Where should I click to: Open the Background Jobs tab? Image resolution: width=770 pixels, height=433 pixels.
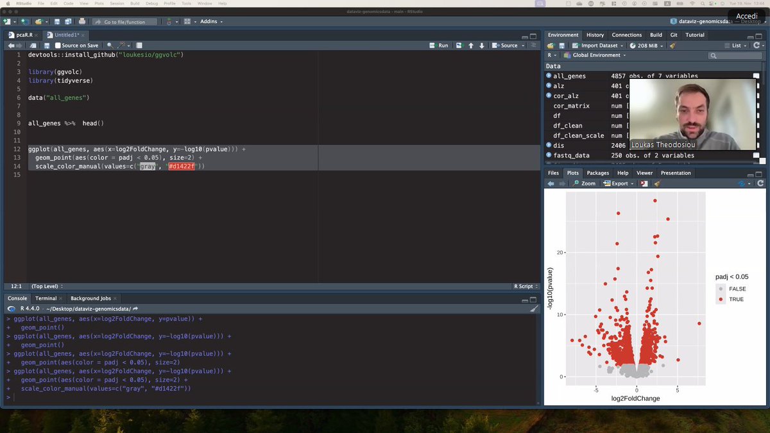coord(90,298)
